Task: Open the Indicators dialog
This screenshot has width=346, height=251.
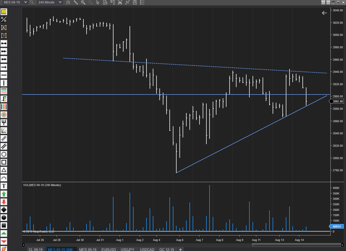Action: [x=127, y=2]
